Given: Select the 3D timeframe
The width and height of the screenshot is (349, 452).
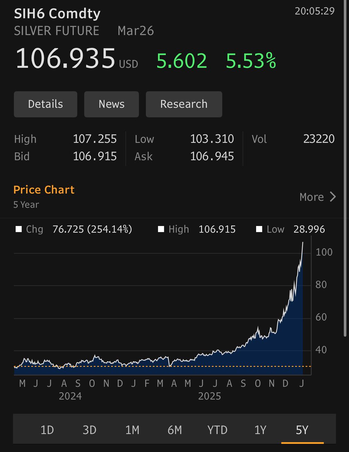Looking at the screenshot, I should pyautogui.click(x=90, y=429).
